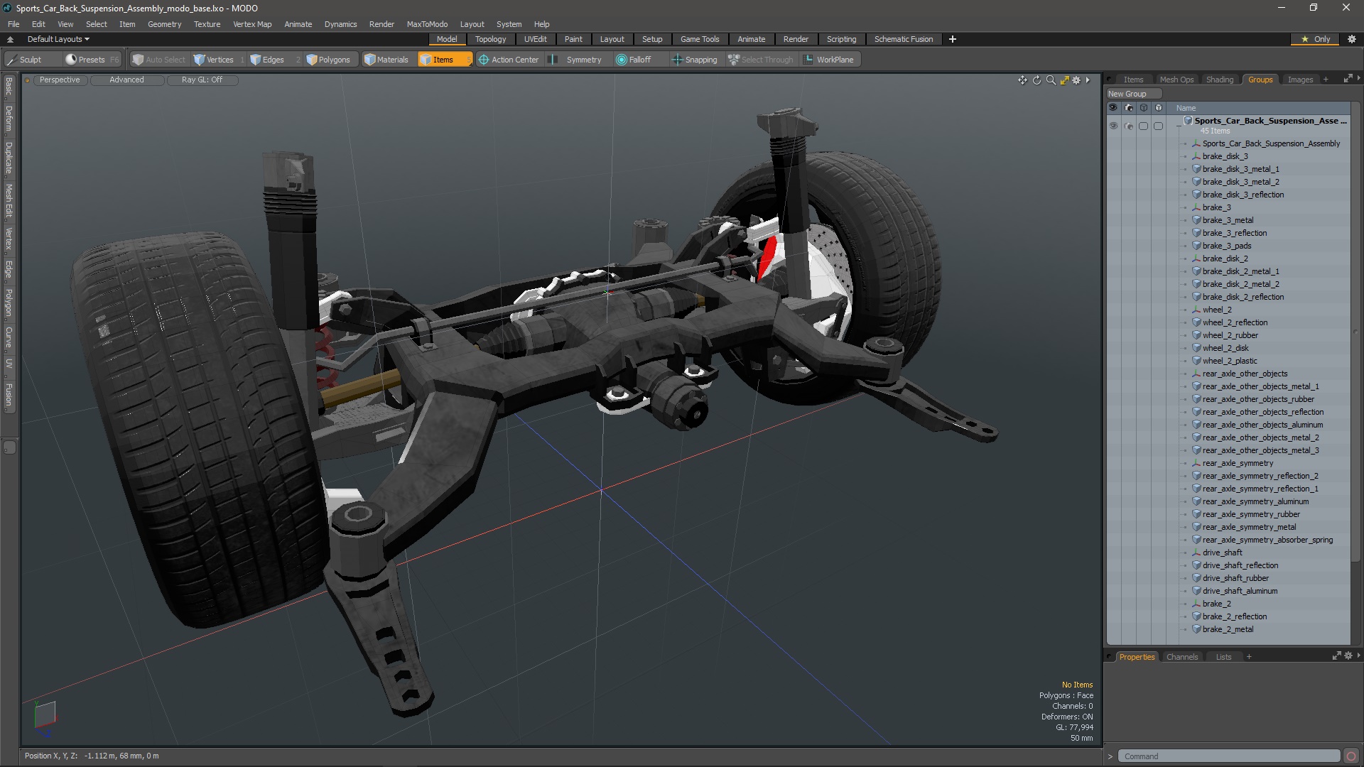
Task: Activate Polygons selection mode
Action: click(x=328, y=60)
